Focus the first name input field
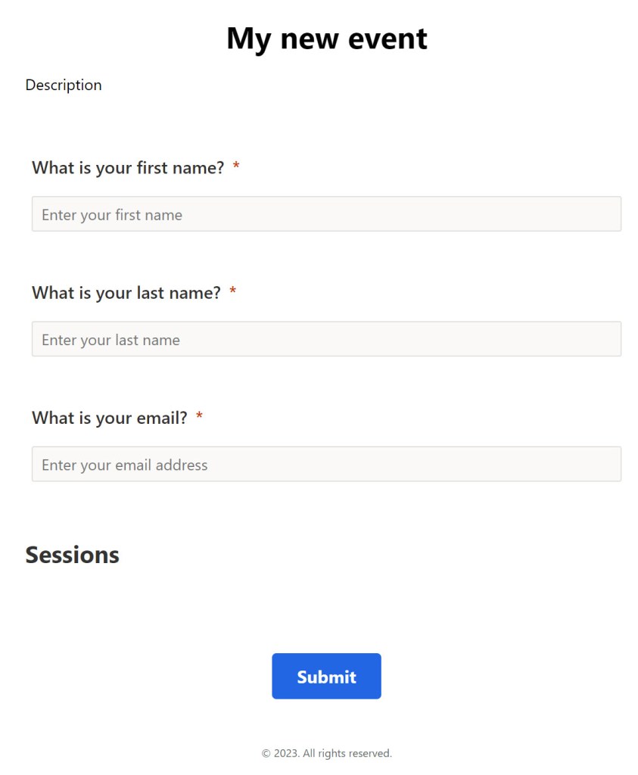This screenshot has height=775, width=638. (326, 214)
